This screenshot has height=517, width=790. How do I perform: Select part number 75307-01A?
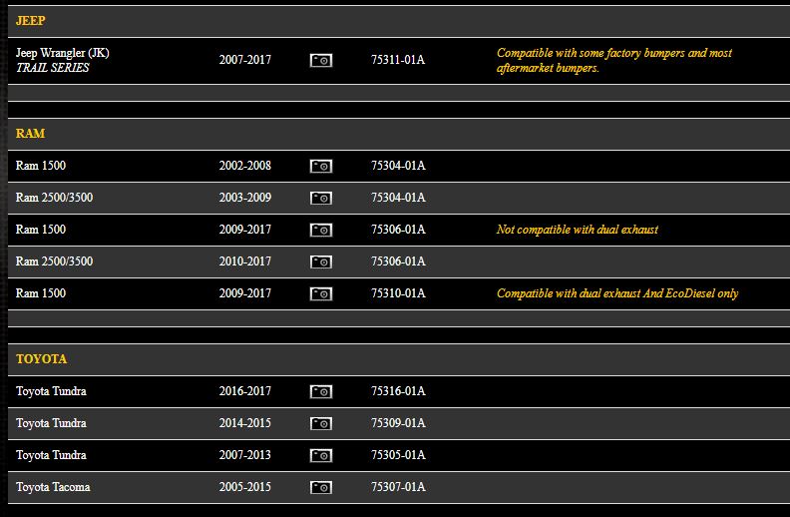point(398,486)
